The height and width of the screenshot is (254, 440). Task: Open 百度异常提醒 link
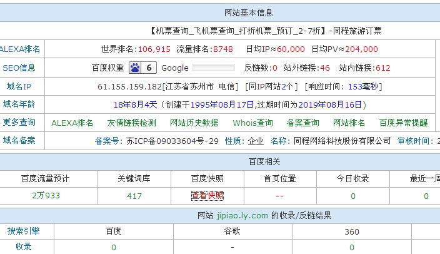pyautogui.click(x=404, y=123)
